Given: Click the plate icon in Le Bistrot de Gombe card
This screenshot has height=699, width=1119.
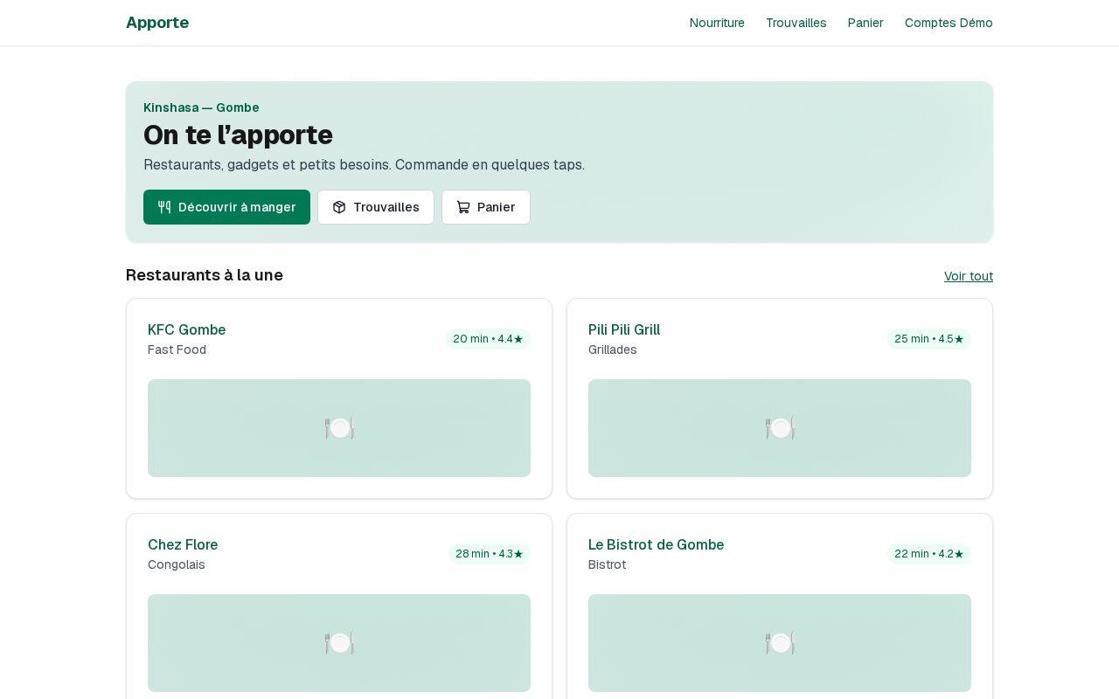Looking at the screenshot, I should 780,643.
